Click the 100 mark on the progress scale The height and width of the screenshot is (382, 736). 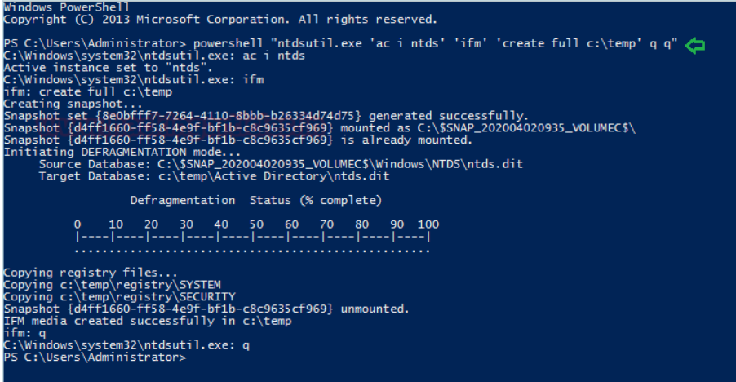point(428,224)
